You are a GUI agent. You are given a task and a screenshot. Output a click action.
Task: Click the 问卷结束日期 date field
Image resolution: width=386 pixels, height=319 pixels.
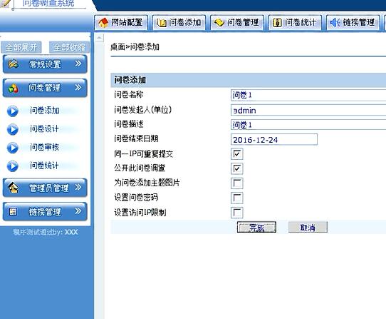point(274,140)
